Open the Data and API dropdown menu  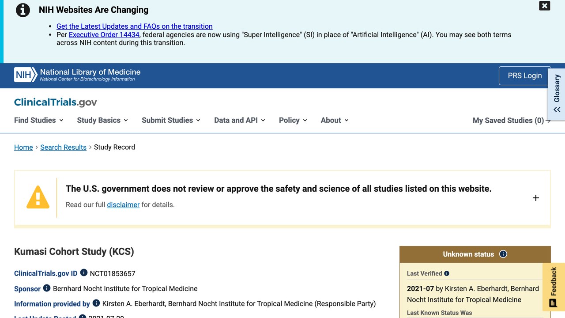pyautogui.click(x=240, y=120)
